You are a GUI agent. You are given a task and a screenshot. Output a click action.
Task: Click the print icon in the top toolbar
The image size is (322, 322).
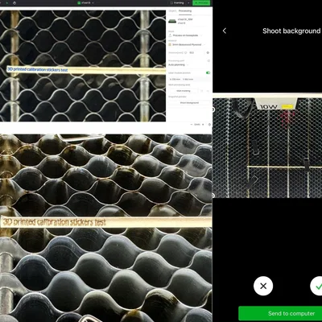(x=14, y=2)
